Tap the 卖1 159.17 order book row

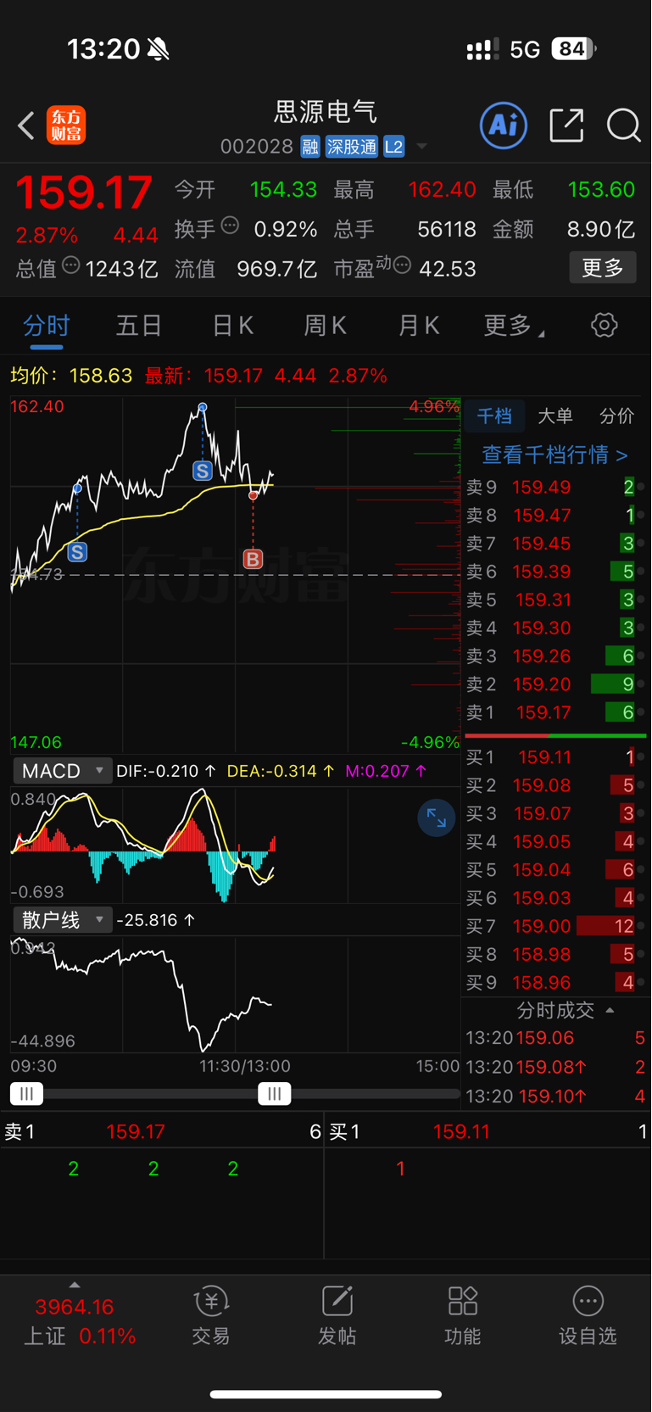click(x=555, y=713)
